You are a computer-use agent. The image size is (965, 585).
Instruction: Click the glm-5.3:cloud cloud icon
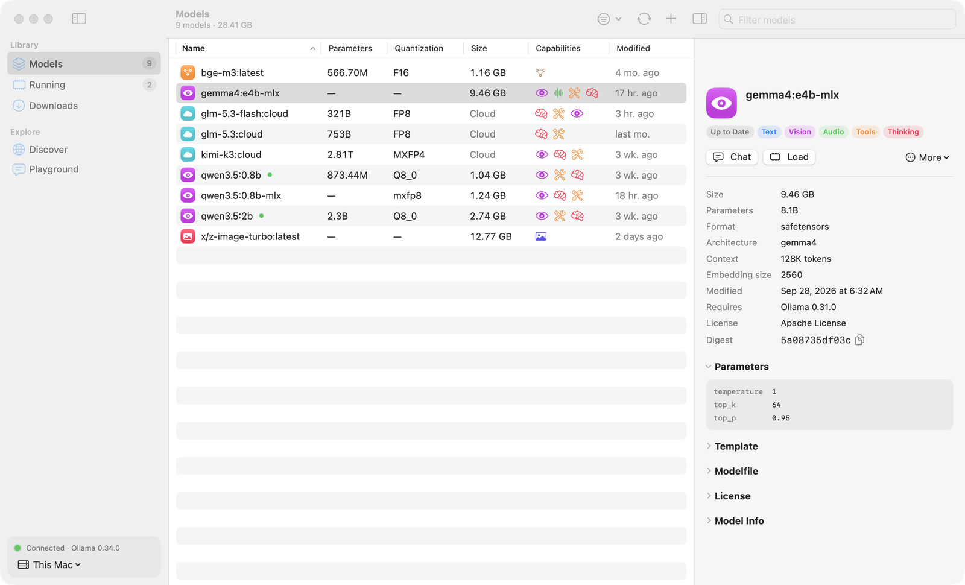coord(188,134)
